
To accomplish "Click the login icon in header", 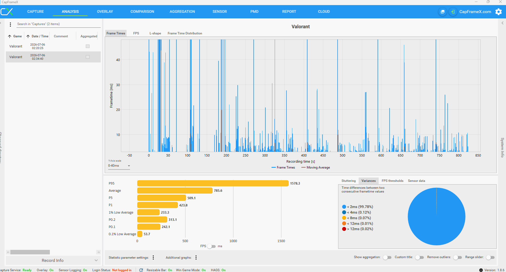I will (x=453, y=12).
